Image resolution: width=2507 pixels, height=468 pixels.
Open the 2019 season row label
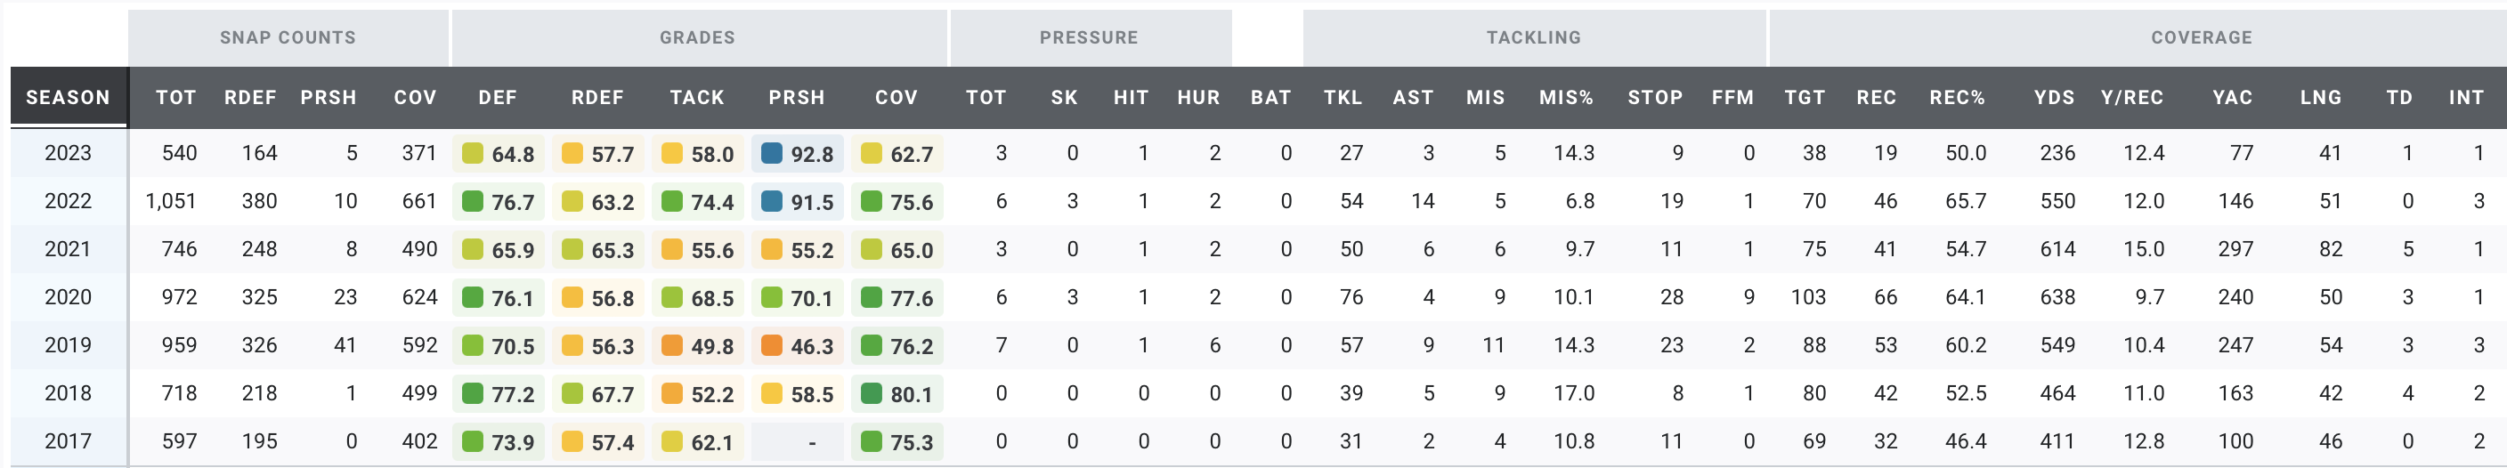click(x=69, y=345)
